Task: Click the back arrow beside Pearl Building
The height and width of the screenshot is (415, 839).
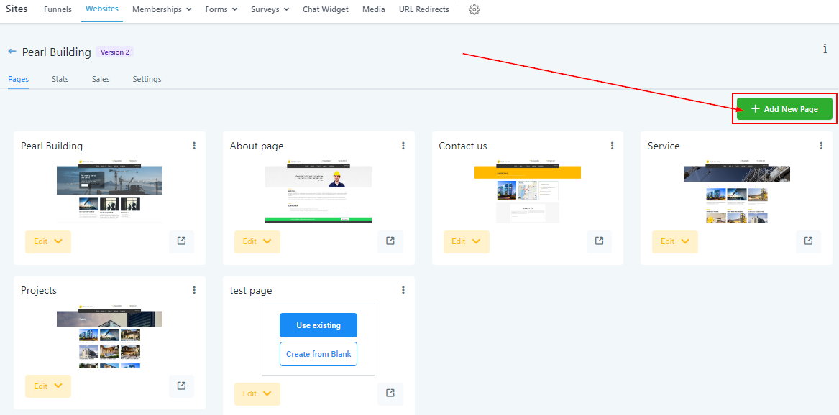Action: point(12,52)
